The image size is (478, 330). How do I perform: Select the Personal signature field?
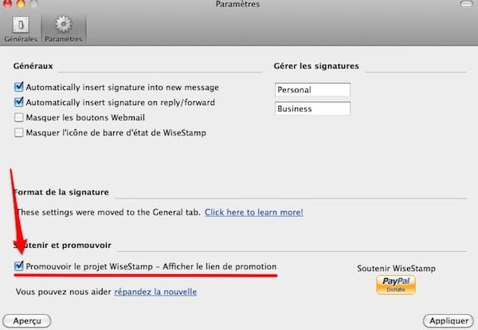(312, 90)
